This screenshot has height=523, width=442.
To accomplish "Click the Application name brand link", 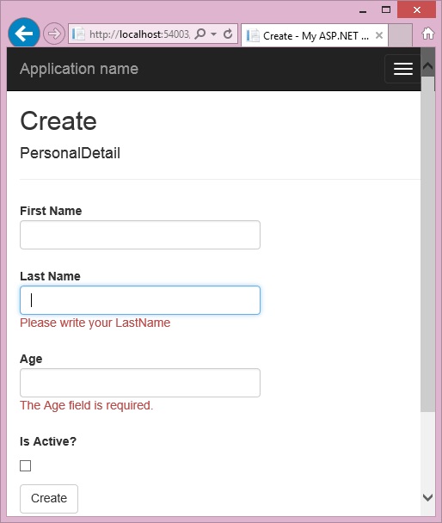I will pyautogui.click(x=79, y=69).
